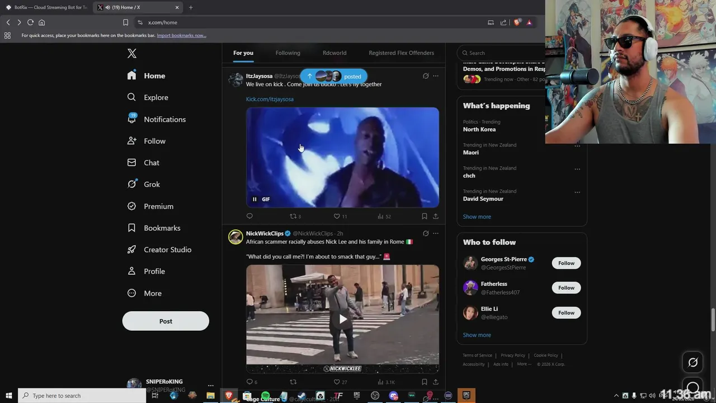This screenshot has height=403, width=716.
Task: Open the Follow sidebar item
Action: [147, 141]
